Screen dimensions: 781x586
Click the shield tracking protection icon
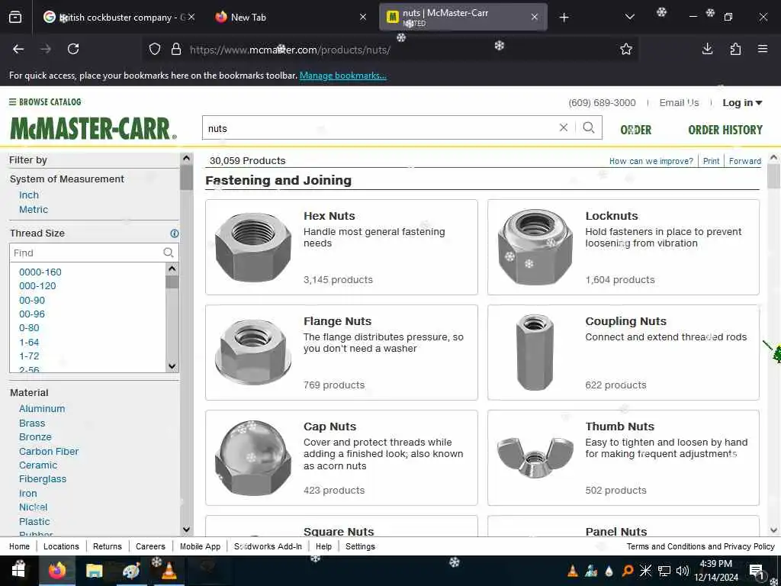[155, 49]
